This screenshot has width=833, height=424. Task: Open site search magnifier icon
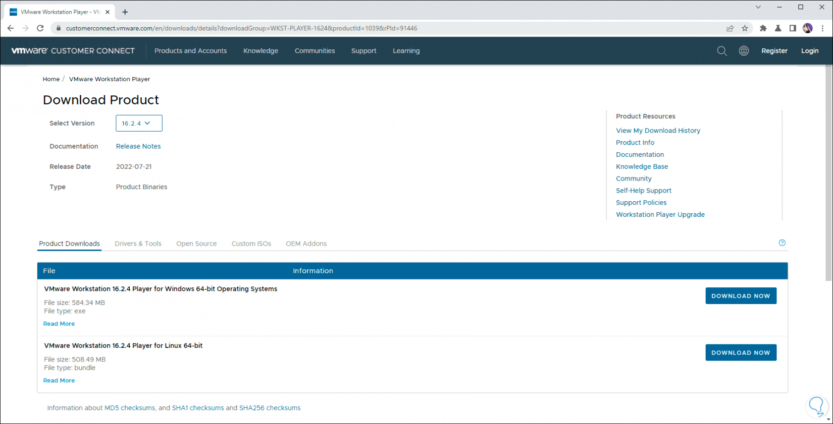[722, 51]
